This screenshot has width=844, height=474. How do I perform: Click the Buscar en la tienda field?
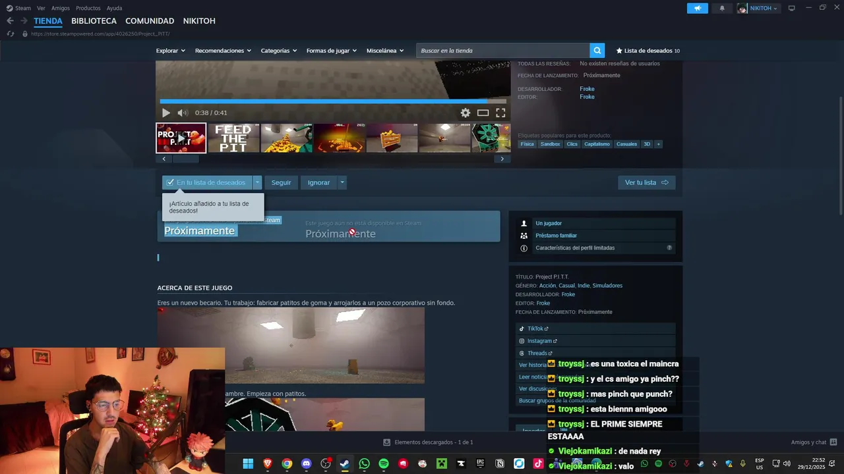pos(502,51)
